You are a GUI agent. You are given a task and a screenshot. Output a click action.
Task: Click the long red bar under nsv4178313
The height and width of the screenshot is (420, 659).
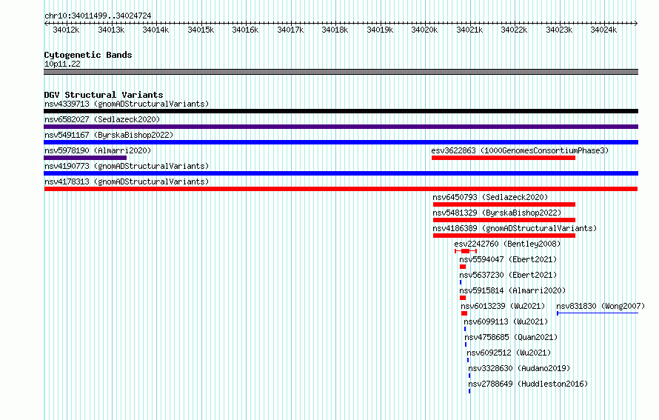pos(341,189)
